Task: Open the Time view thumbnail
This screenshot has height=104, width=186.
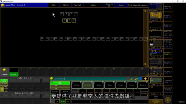Action: click(156, 53)
